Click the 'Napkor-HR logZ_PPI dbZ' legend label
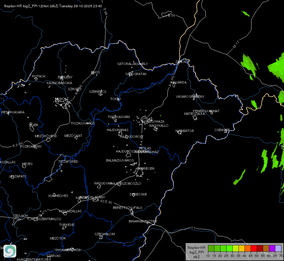Image resolution: width=284 pixels, height=261 pixels. [196, 252]
